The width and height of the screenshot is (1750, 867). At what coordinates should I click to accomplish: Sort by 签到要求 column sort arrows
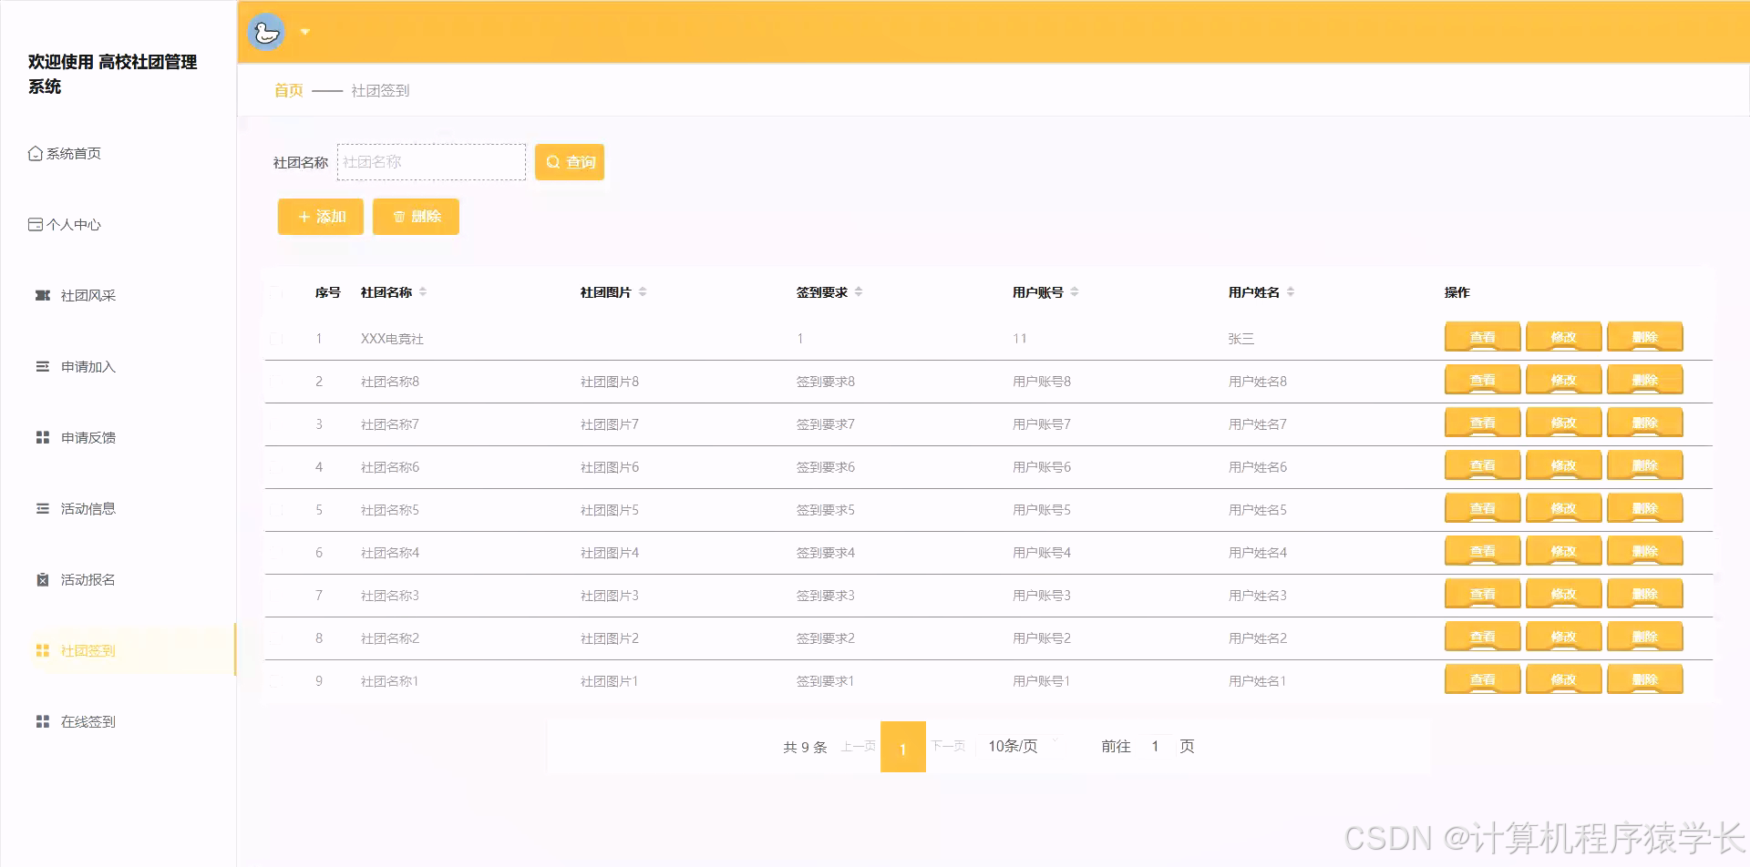tap(859, 292)
